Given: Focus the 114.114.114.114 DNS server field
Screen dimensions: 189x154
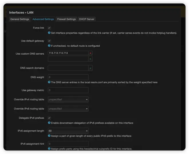Looking at the screenshot, I should [x=68, y=53].
